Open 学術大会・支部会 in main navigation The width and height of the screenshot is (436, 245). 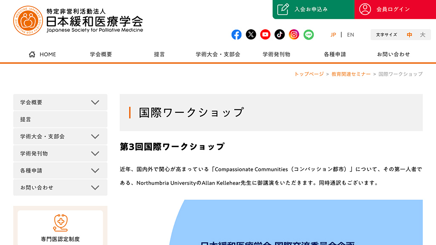[218, 54]
